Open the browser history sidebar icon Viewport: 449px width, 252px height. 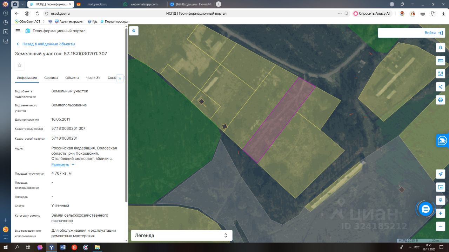tap(6, 22)
